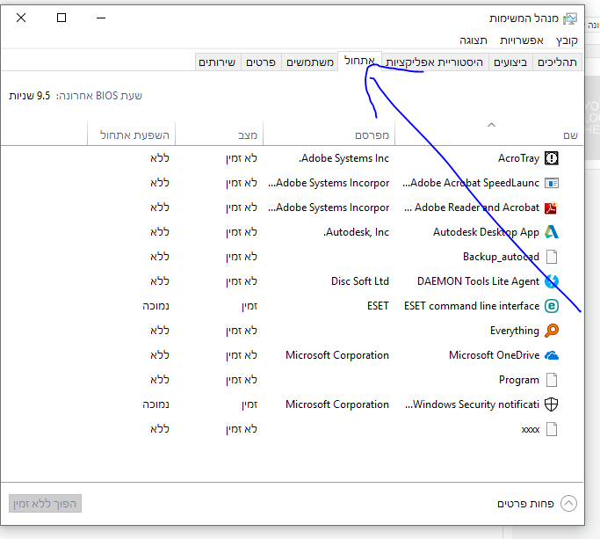
Task: Switch to the פרטים tab
Action: coord(261,62)
